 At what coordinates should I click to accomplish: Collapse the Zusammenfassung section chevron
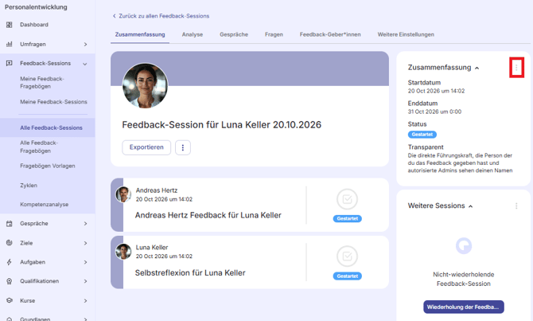477,68
